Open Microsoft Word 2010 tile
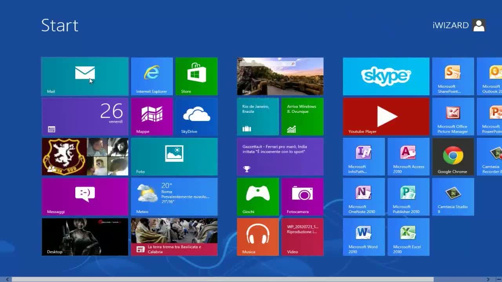502x282 pixels. coord(364,237)
